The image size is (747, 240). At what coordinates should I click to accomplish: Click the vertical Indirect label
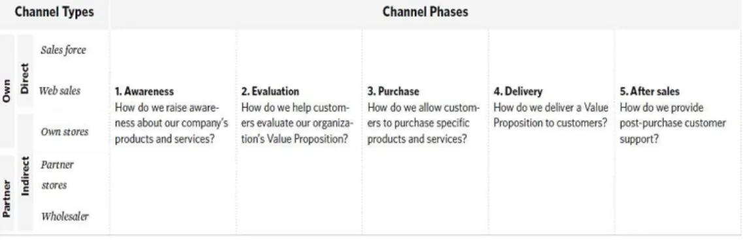(25, 176)
